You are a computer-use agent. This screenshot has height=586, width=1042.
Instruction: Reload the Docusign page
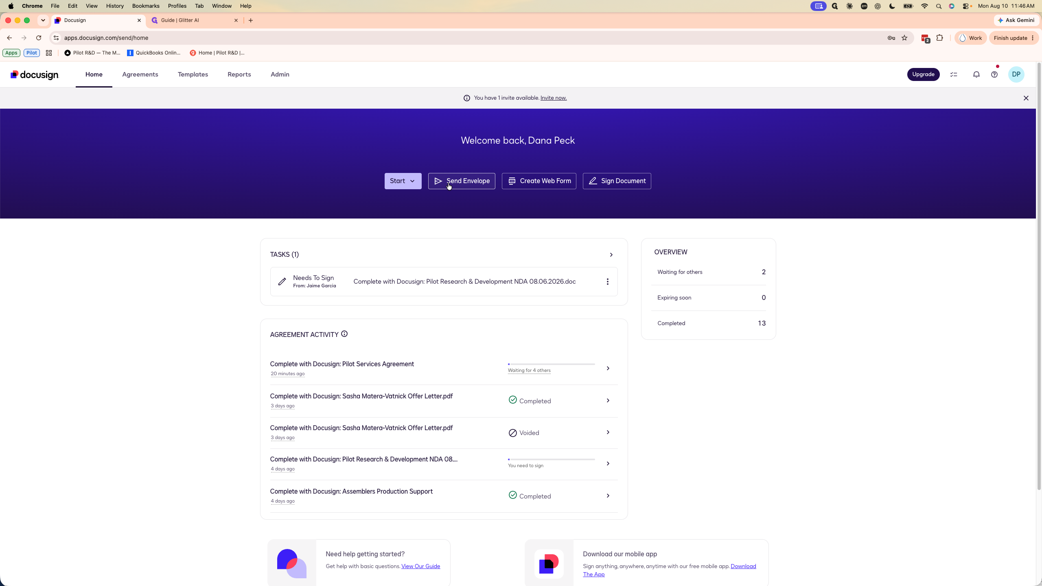click(x=39, y=38)
